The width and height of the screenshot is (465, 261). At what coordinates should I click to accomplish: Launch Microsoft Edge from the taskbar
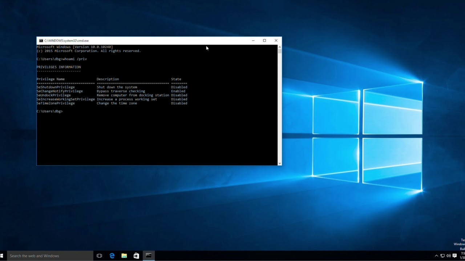[x=112, y=256]
